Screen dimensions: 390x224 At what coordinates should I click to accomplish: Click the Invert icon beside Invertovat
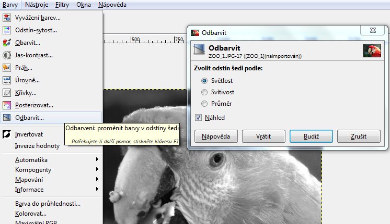click(7, 134)
